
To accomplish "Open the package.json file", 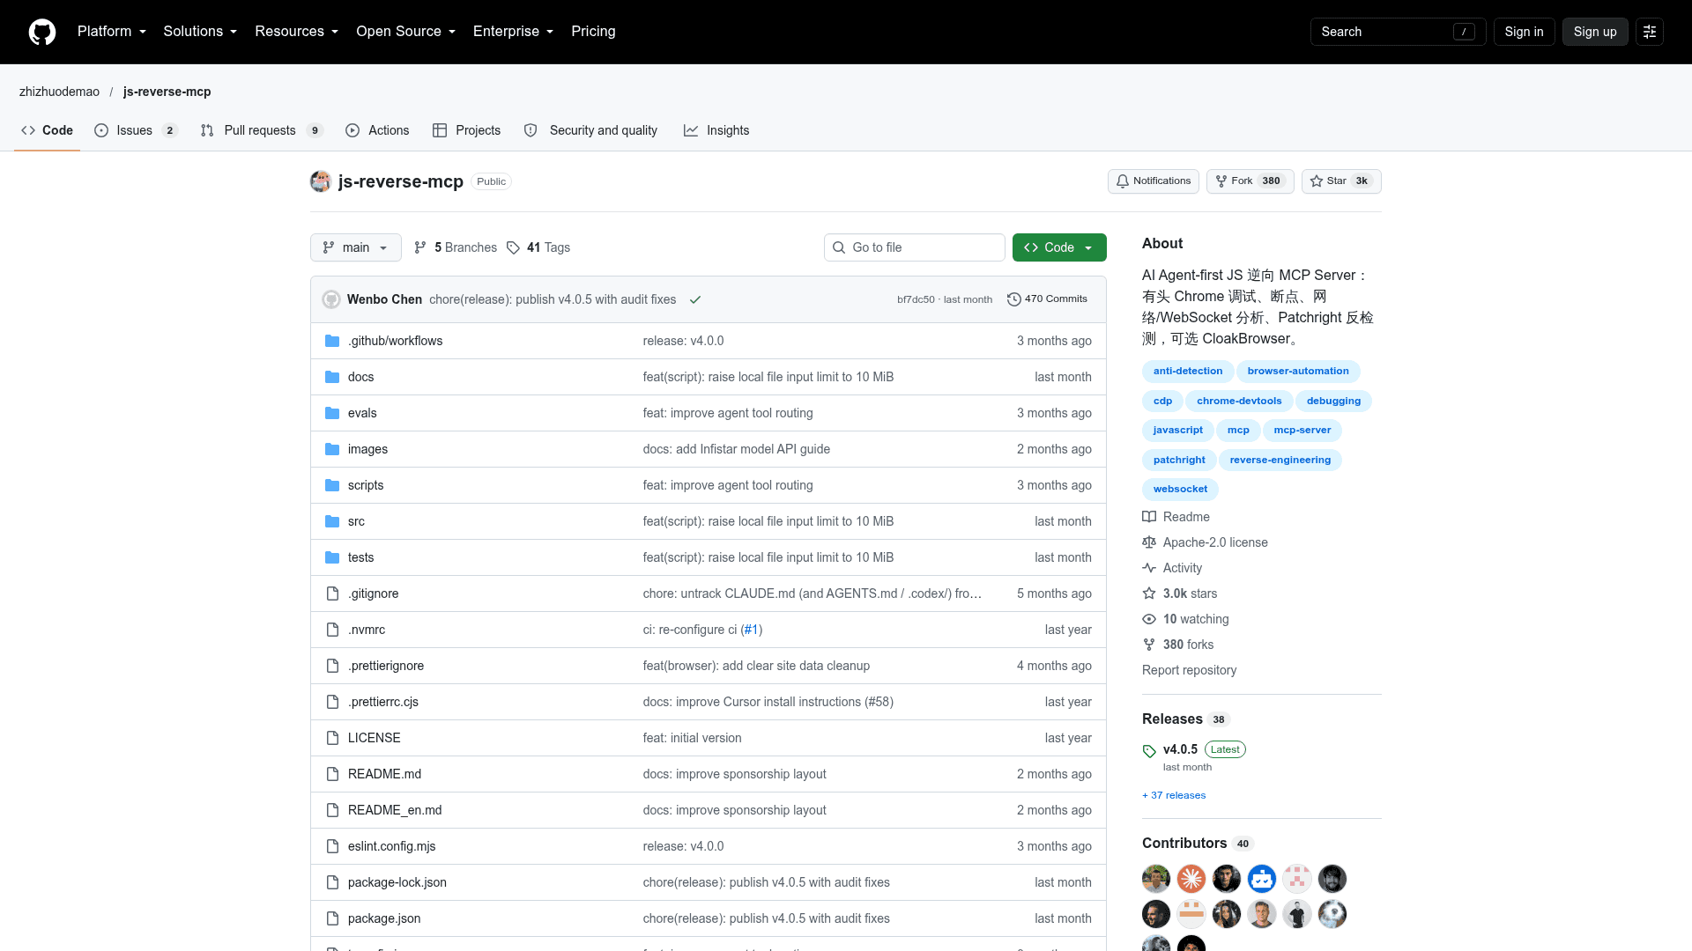I will [384, 918].
